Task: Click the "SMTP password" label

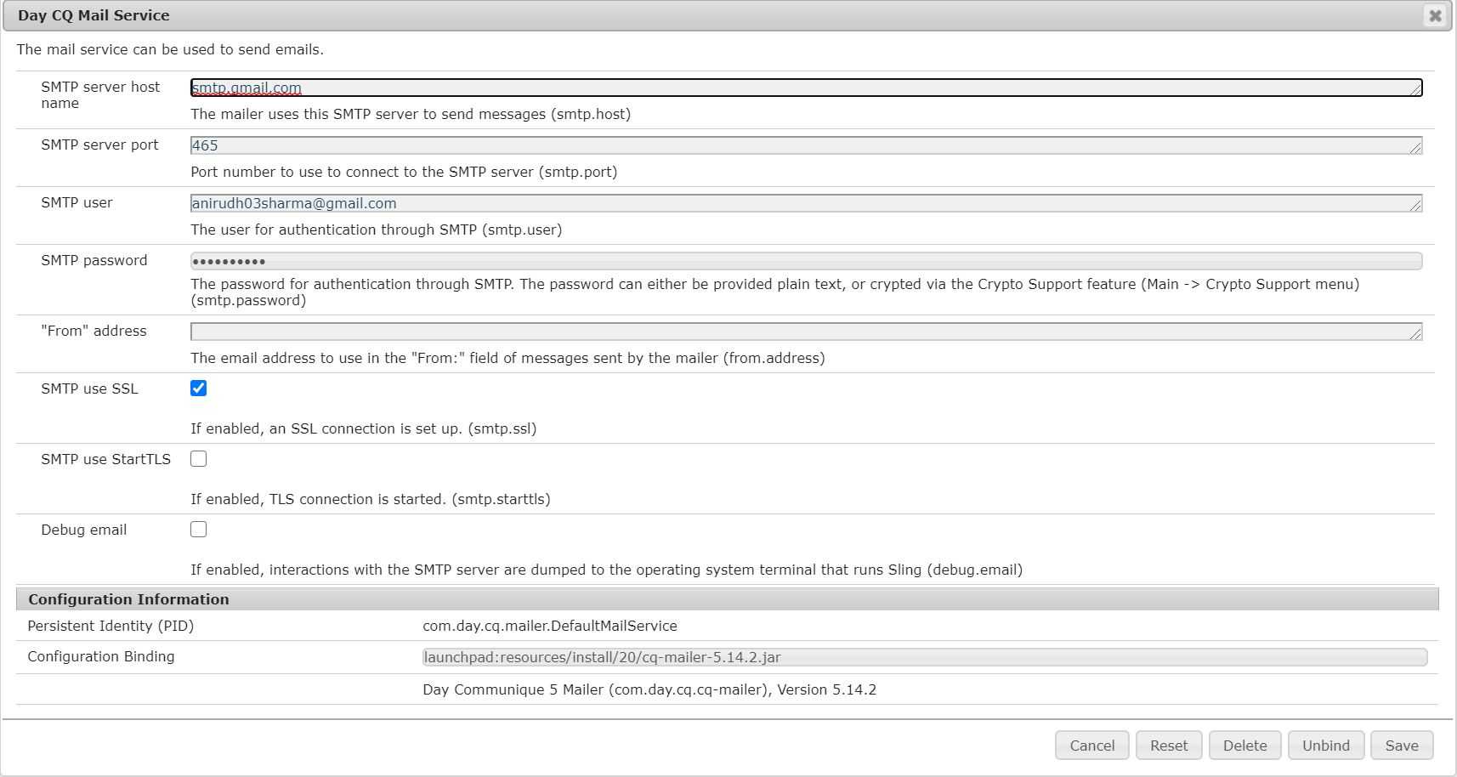Action: pos(94,260)
